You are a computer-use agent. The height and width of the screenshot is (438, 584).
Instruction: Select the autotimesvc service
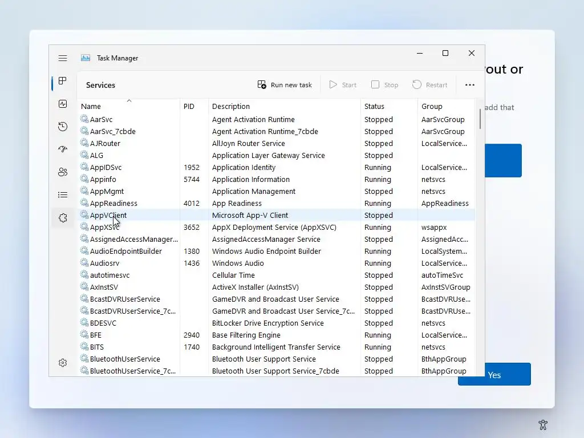tap(277, 275)
